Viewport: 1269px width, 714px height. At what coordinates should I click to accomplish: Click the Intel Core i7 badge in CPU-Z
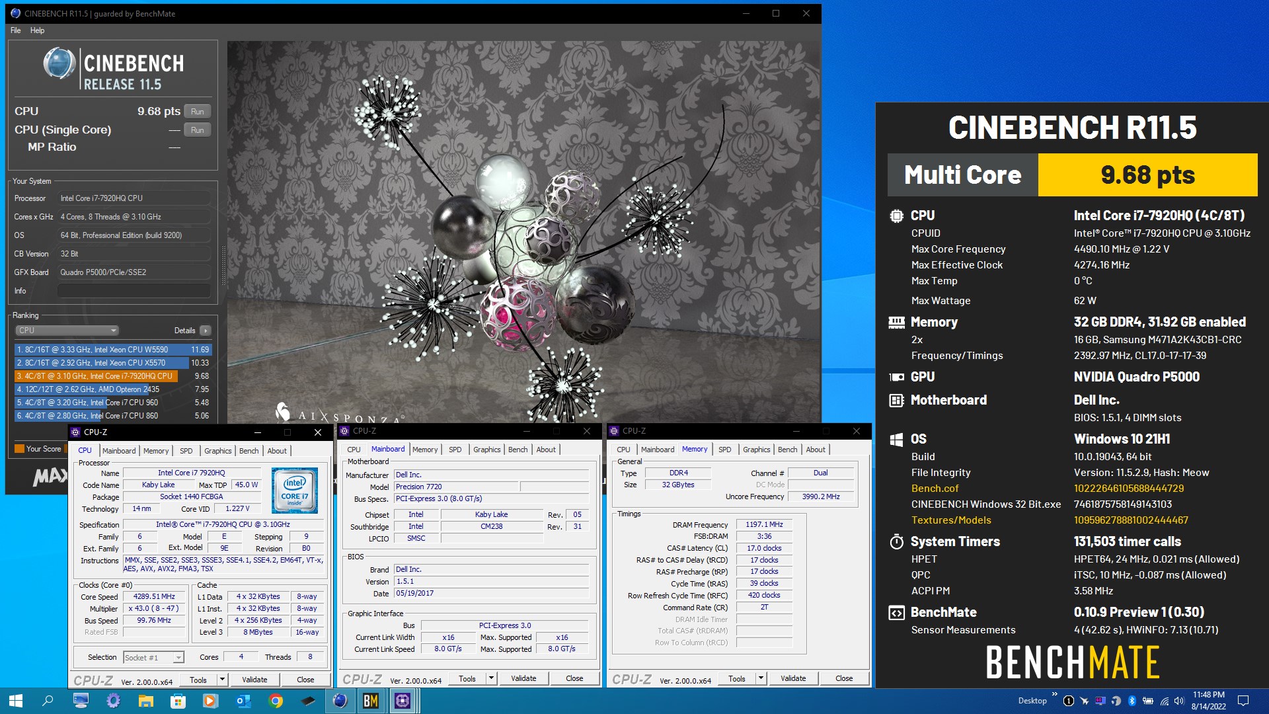point(295,491)
